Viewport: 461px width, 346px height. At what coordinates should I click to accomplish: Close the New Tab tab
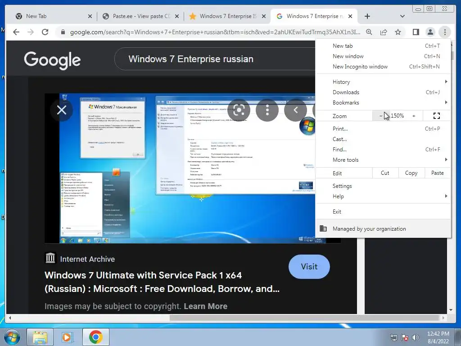pyautogui.click(x=90, y=17)
